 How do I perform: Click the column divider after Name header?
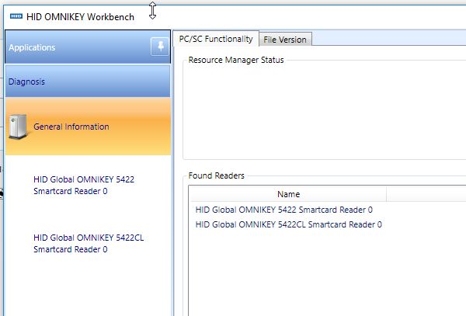(x=387, y=194)
